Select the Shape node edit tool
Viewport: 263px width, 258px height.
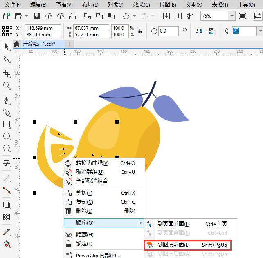tap(7, 59)
